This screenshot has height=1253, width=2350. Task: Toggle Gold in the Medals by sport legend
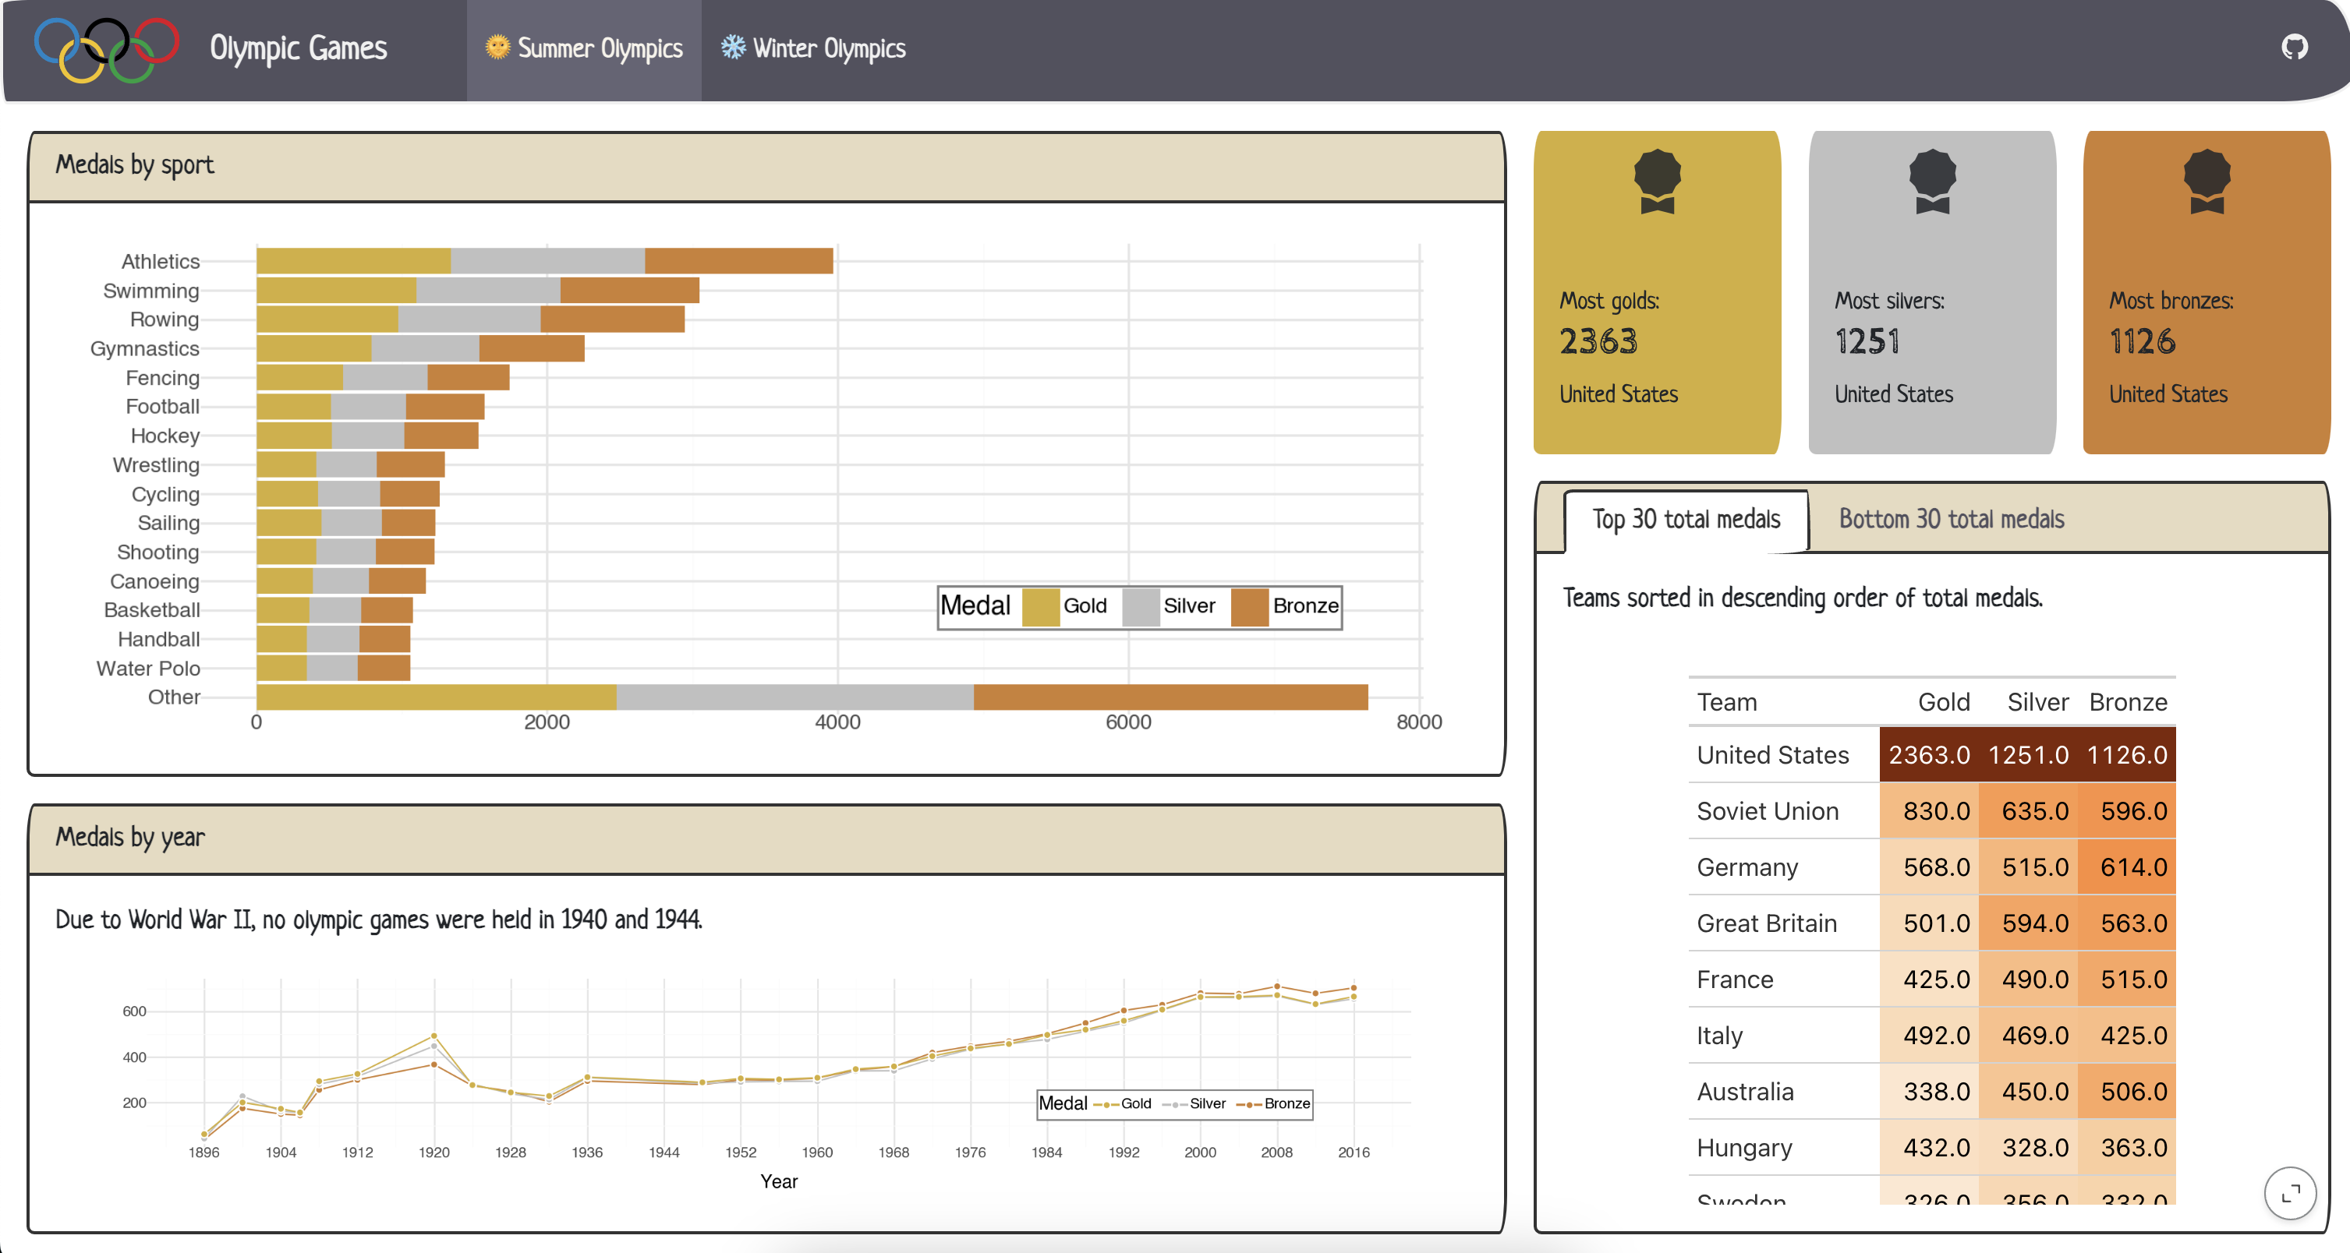(1042, 605)
